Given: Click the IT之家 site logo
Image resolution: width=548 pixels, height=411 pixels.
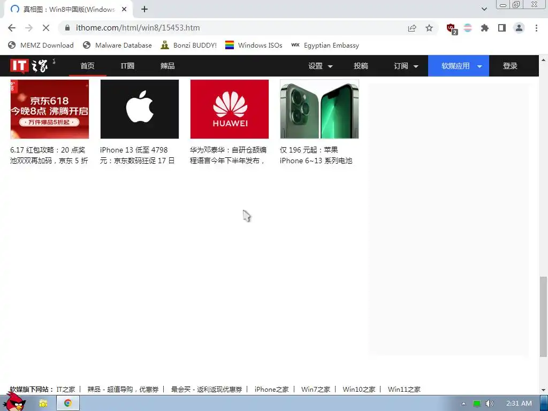Looking at the screenshot, I should click(x=29, y=66).
